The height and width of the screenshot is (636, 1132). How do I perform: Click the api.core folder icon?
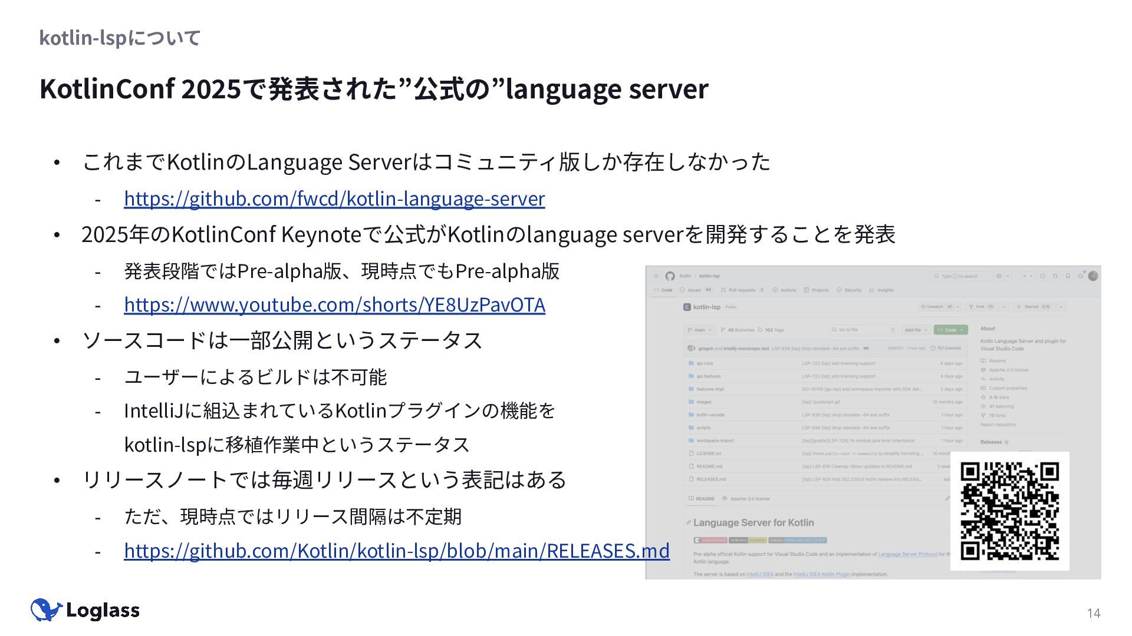point(691,363)
